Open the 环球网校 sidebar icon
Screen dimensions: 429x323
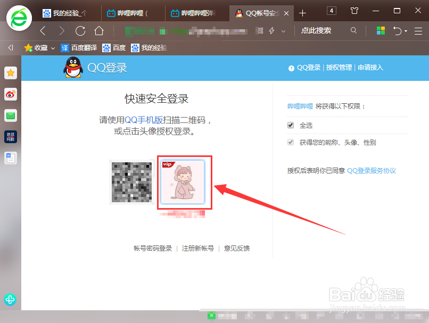(x=11, y=137)
